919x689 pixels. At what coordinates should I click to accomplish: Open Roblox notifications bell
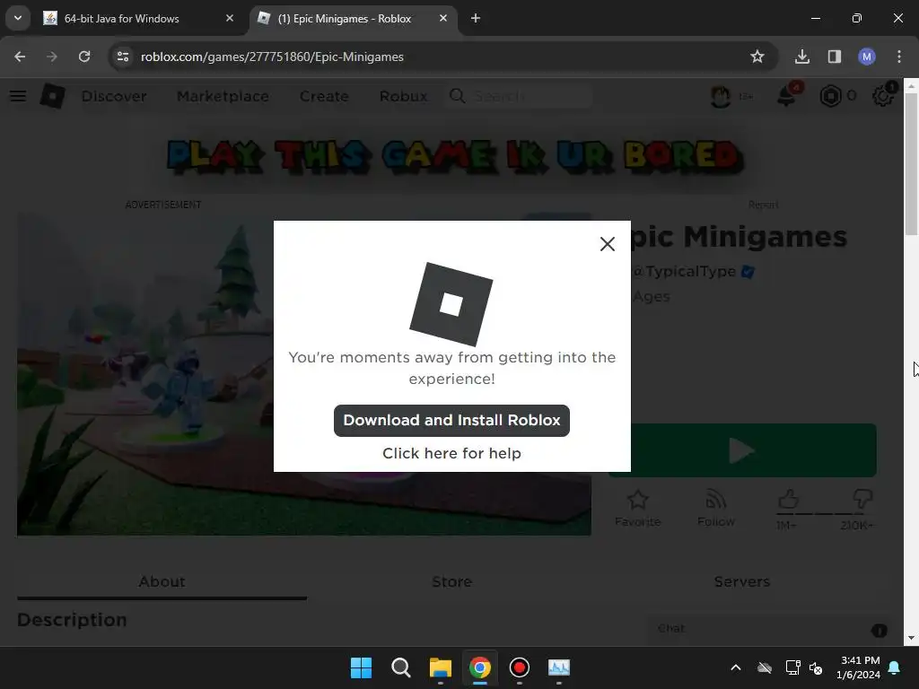point(786,95)
